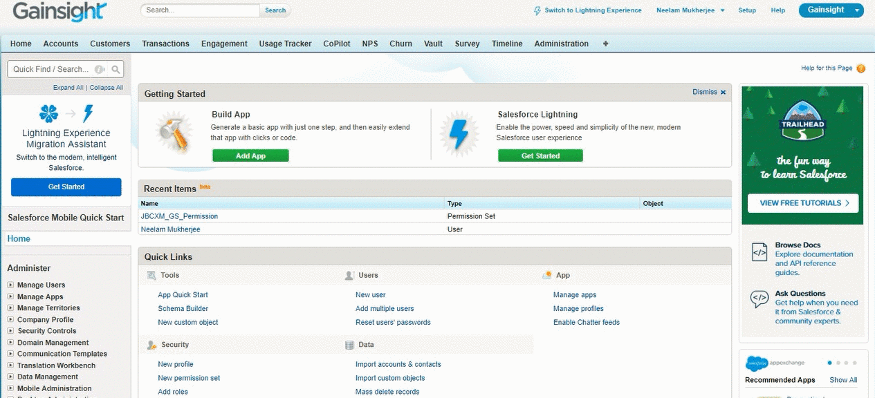The height and width of the screenshot is (398, 875).
Task: Click the Quick Find help info icon
Action: point(100,69)
